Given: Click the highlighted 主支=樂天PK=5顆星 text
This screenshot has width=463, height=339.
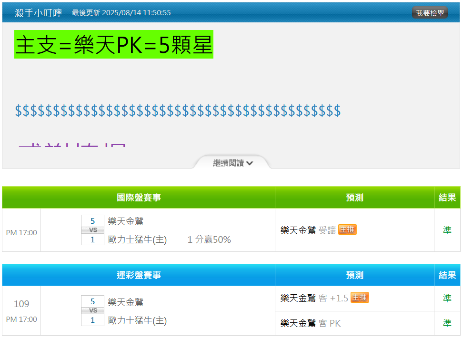Looking at the screenshot, I should pyautogui.click(x=114, y=44).
